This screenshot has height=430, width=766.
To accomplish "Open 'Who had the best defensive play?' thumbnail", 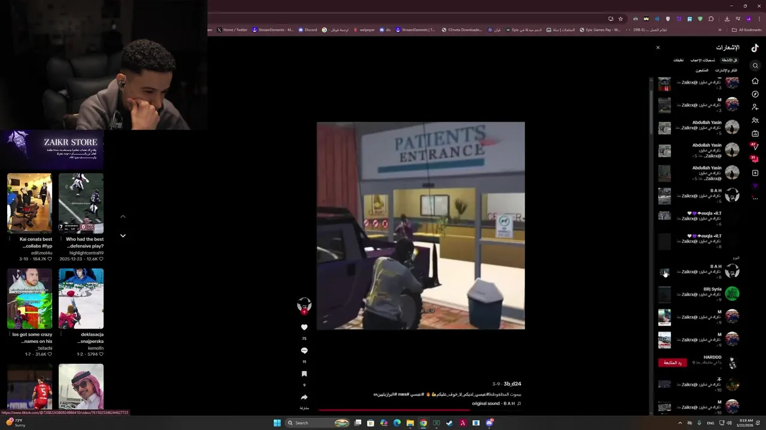I will point(81,203).
